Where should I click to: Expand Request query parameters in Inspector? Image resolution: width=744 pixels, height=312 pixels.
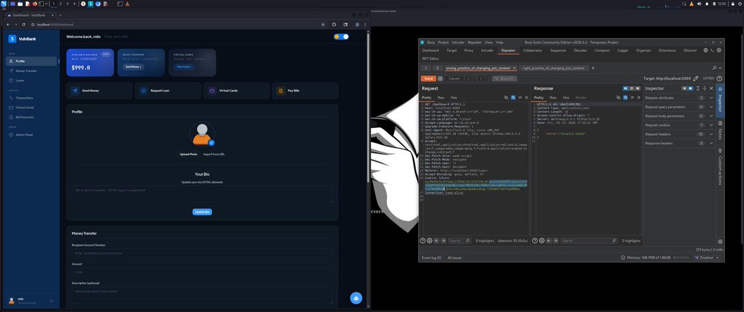pyautogui.click(x=680, y=107)
